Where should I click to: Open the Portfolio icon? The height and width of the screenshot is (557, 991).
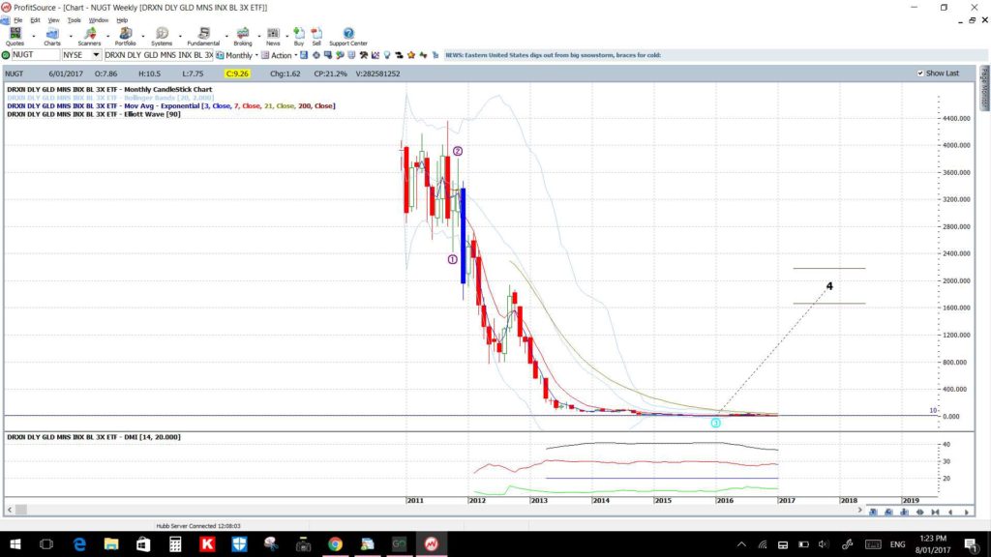(x=125, y=37)
